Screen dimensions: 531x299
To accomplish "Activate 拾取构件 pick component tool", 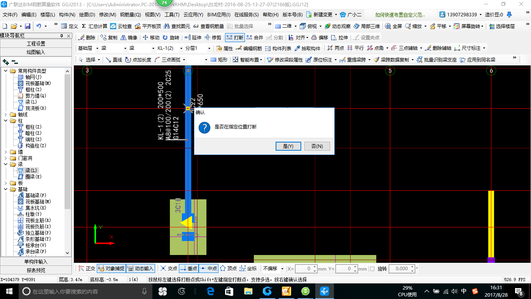I will (307, 48).
